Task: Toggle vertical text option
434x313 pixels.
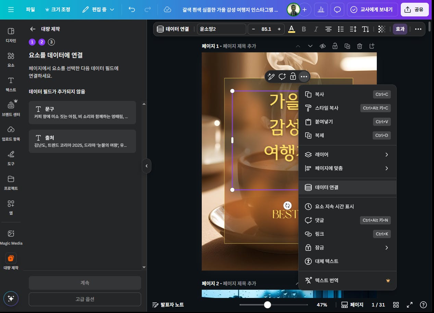Action: (x=365, y=29)
